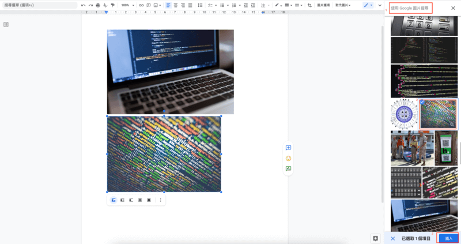The height and width of the screenshot is (244, 461).
Task: Click the 搜尋選單 menu search box
Action: click(x=40, y=5)
